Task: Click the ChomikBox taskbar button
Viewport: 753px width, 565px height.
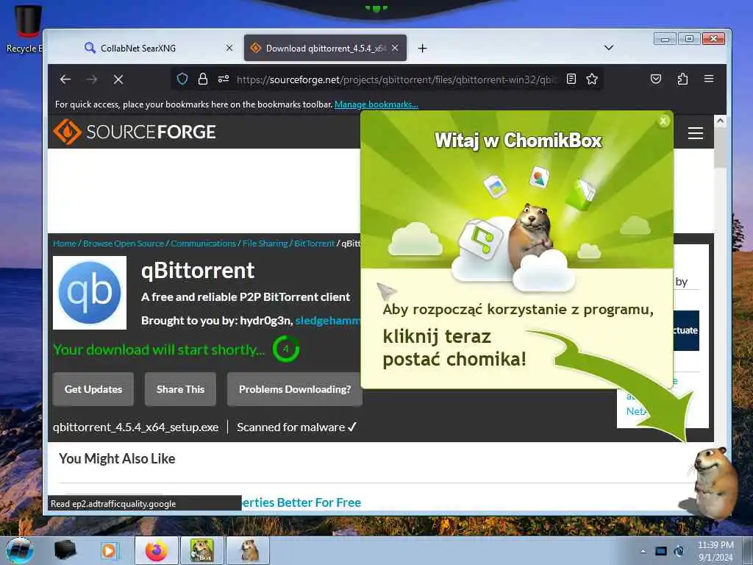Action: [201, 550]
